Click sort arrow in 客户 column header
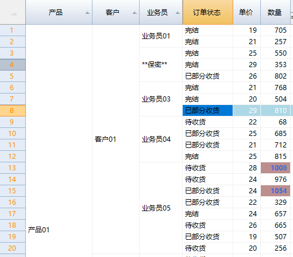The height and width of the screenshot is (257, 293). [x=134, y=13]
